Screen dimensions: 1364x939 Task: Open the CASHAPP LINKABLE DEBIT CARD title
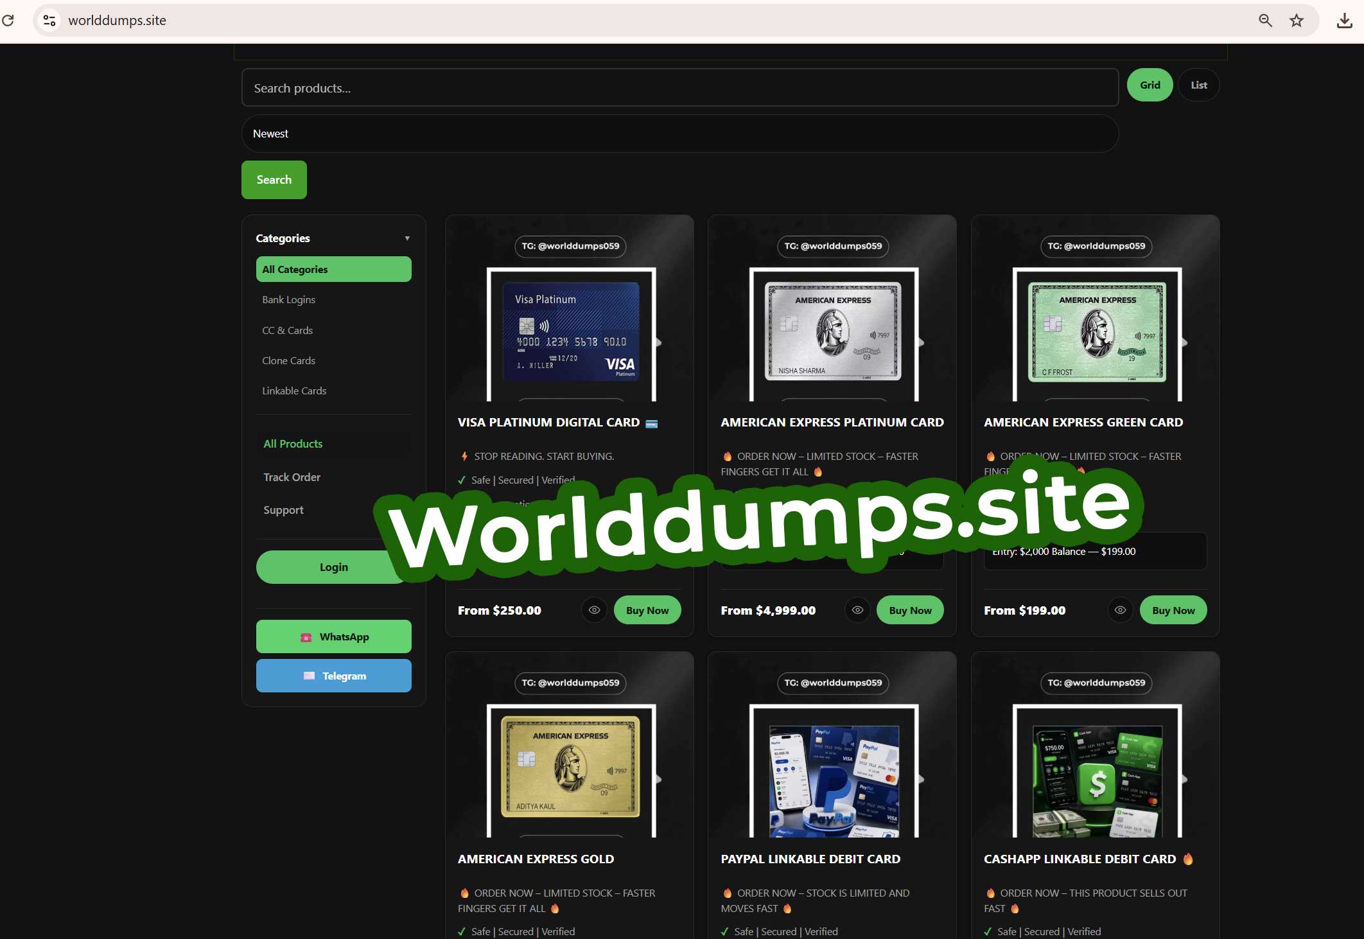1088,859
